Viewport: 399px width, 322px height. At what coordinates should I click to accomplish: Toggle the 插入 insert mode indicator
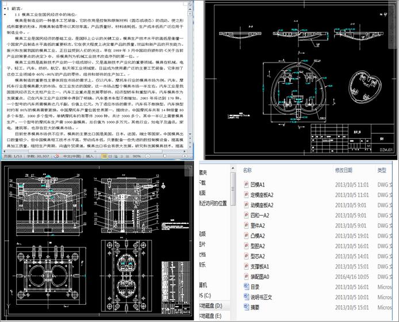pos(90,156)
